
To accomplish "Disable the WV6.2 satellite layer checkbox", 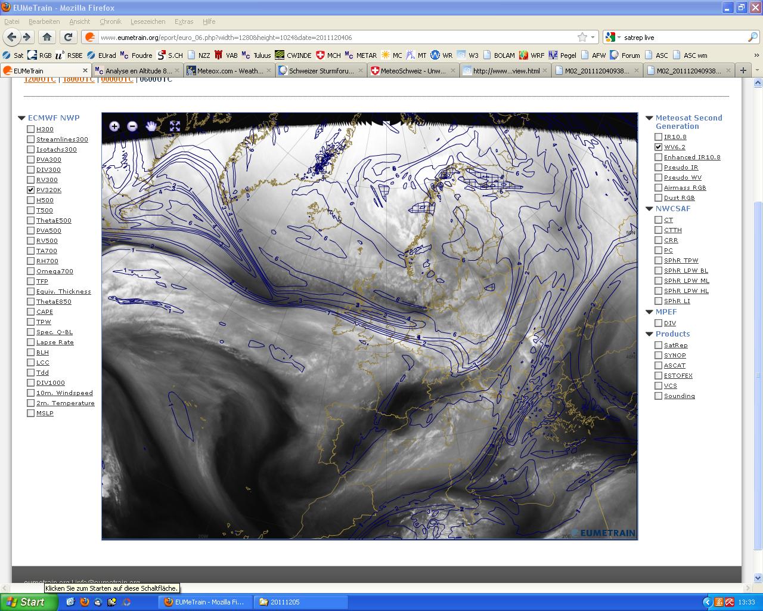I will (x=658, y=147).
